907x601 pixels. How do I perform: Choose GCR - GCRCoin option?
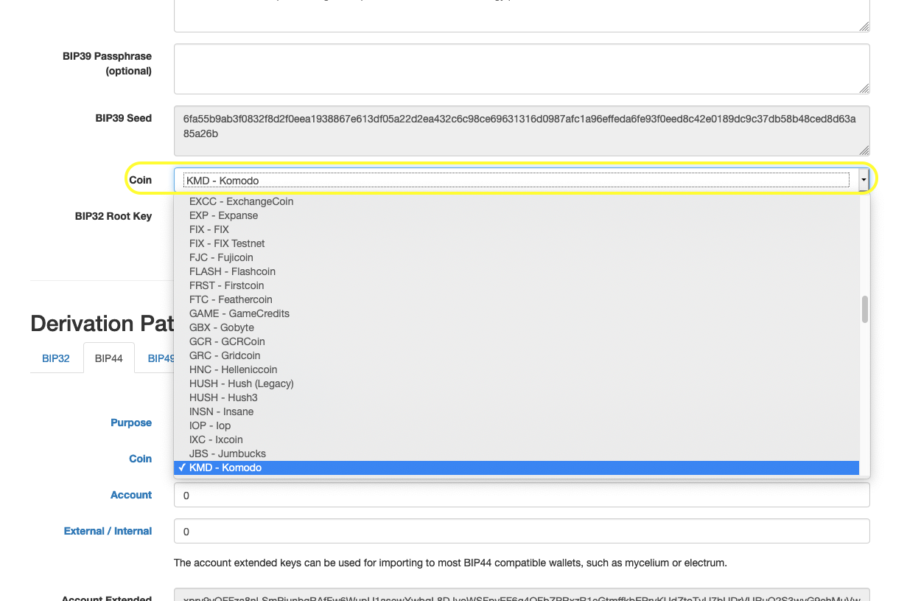516,341
